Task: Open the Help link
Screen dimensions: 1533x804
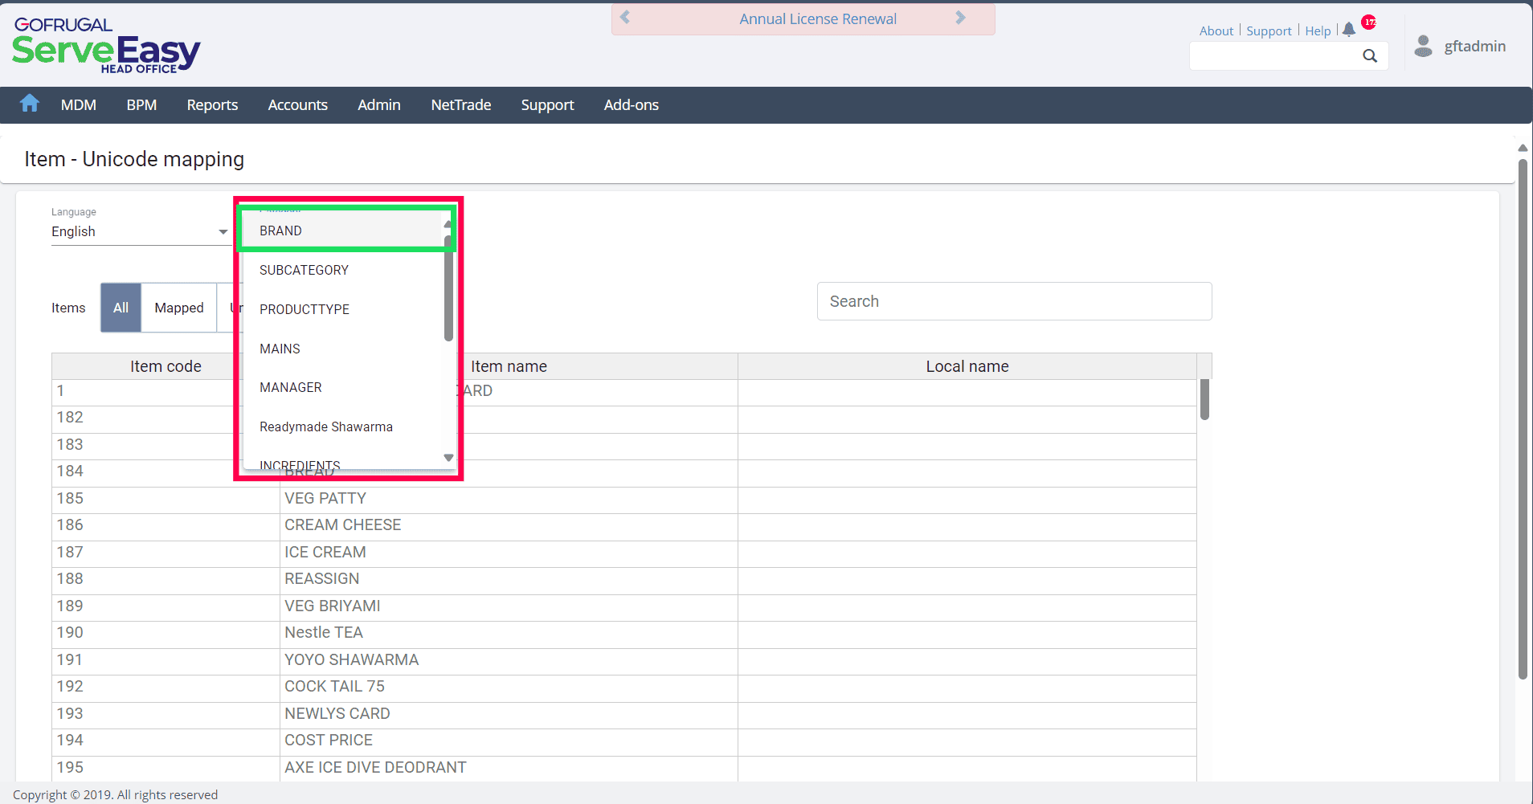Action: click(1318, 31)
